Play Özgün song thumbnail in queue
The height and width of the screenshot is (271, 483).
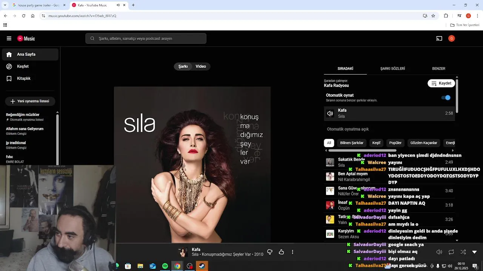(330, 205)
